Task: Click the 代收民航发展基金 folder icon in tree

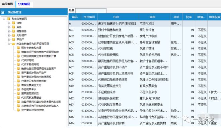Action: point(18,98)
